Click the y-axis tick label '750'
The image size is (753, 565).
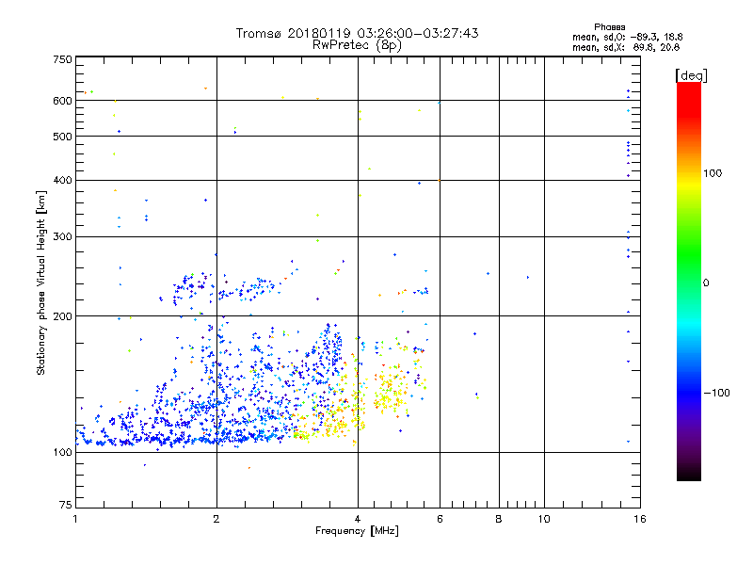pos(62,59)
